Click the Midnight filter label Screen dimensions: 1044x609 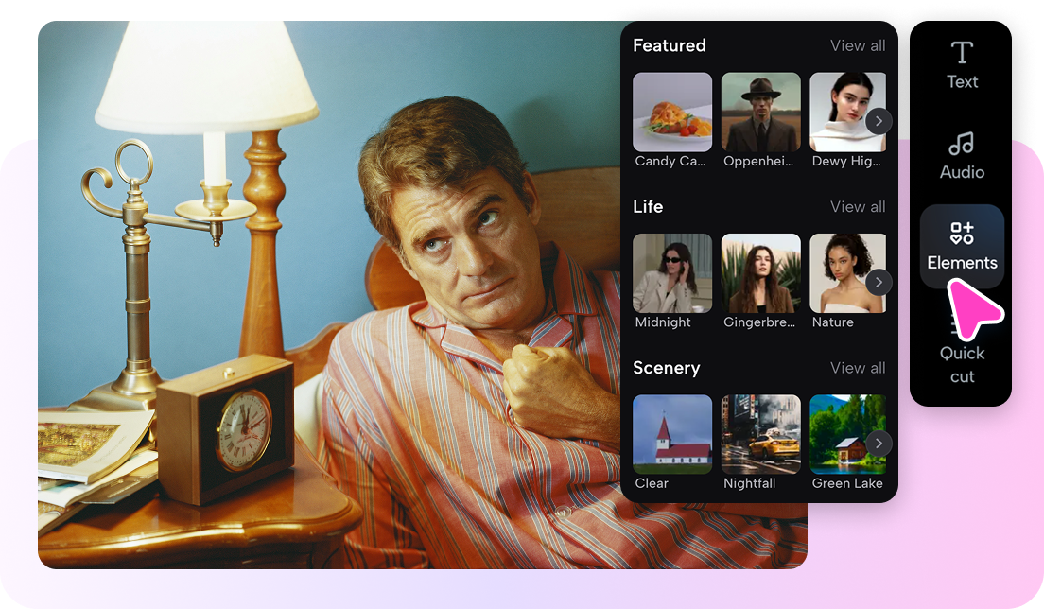pos(663,322)
